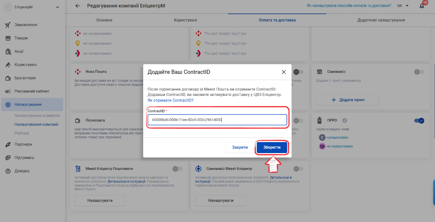Image resolution: width=435 pixels, height=222 pixels.
Task: Open the не налаштовано link under ПРРО
Action: click(x=340, y=146)
